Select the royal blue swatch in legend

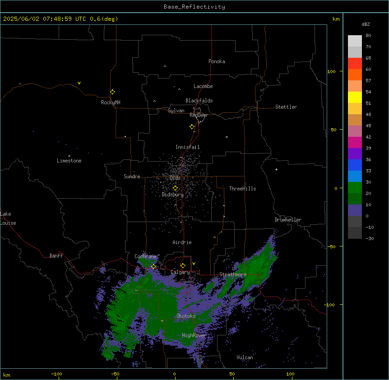coord(355,165)
